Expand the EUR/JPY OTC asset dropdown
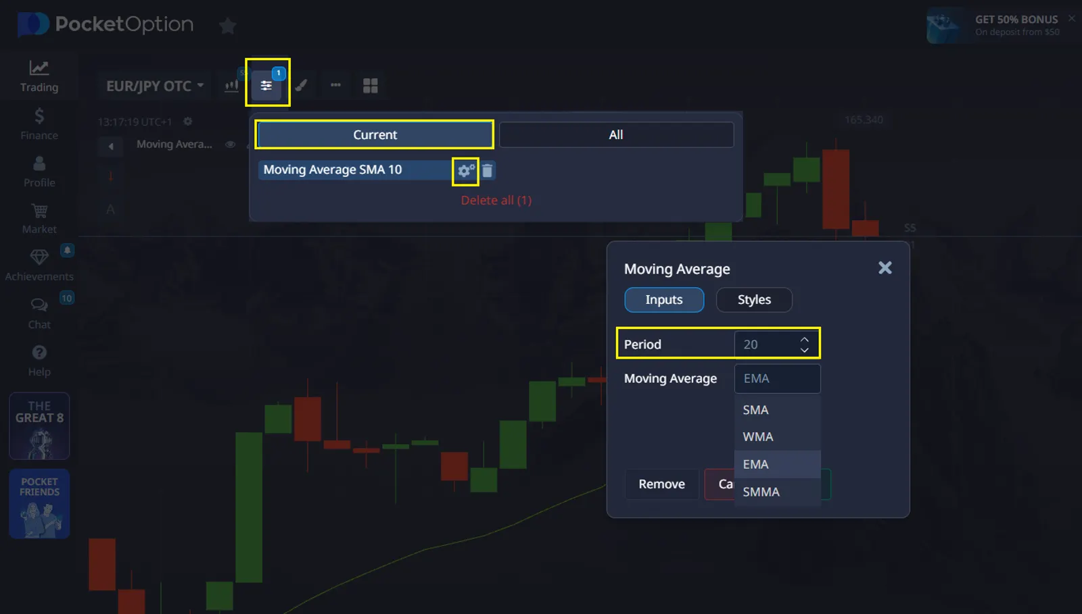Image resolution: width=1082 pixels, height=614 pixels. pos(155,86)
